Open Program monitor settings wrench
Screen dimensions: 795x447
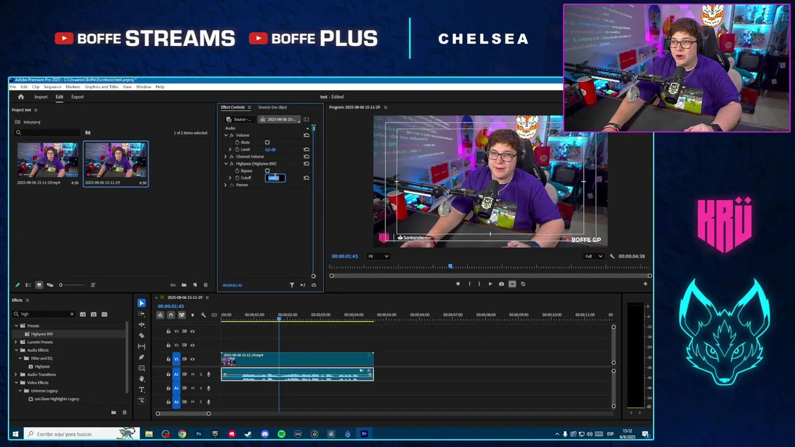[612, 256]
